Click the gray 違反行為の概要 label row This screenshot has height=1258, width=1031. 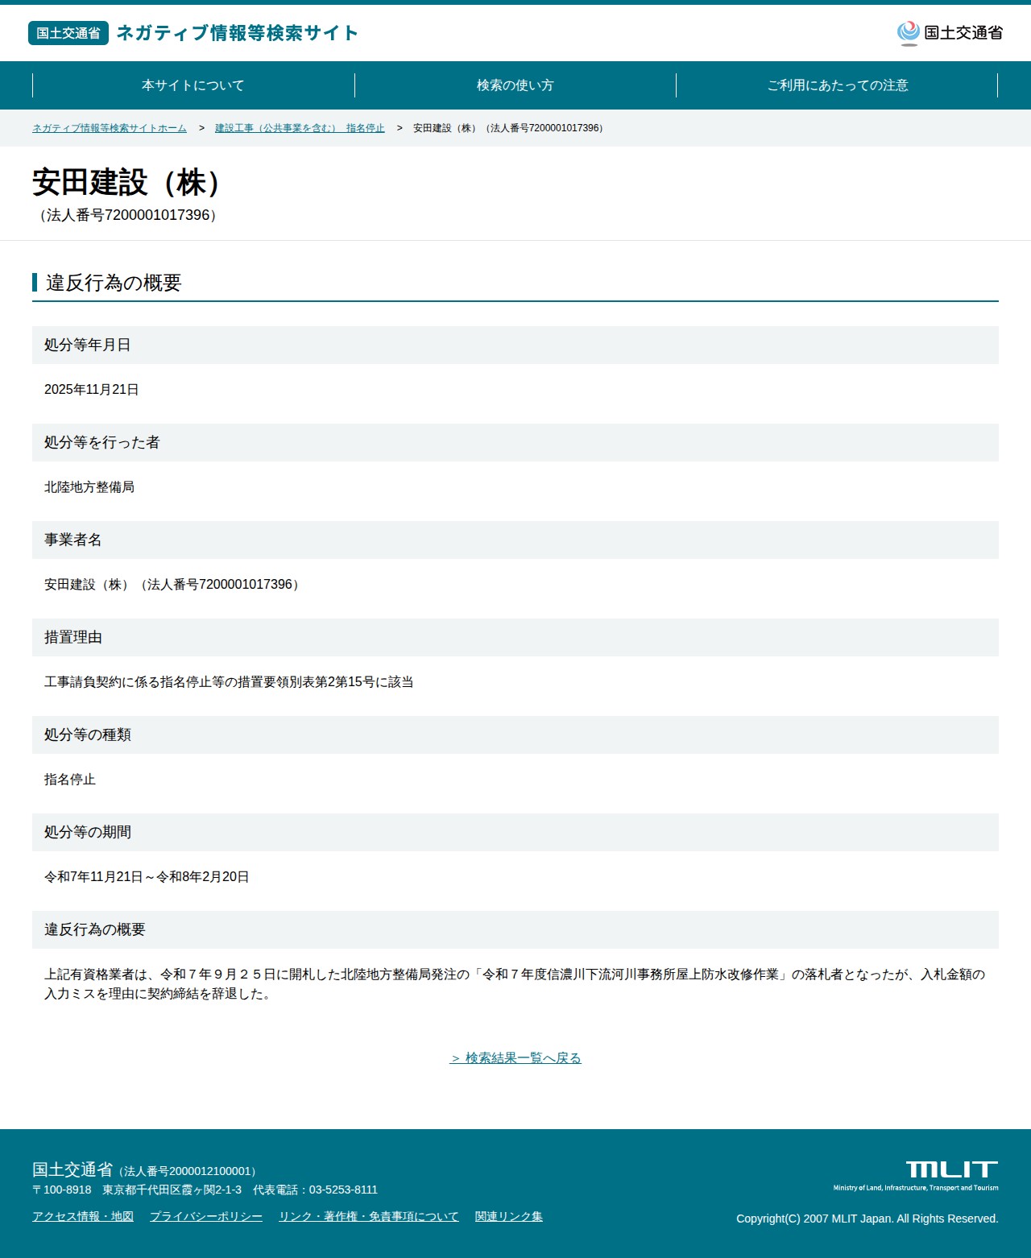pos(515,929)
